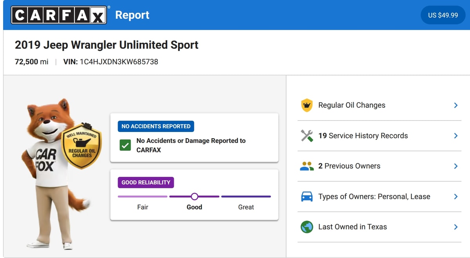This screenshot has height=258, width=470.
Task: Click the two-person previous owners icon
Action: [x=307, y=166]
